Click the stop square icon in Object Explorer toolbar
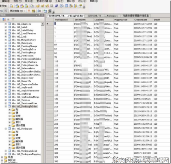The width and height of the screenshot is (171, 164). [9, 19]
